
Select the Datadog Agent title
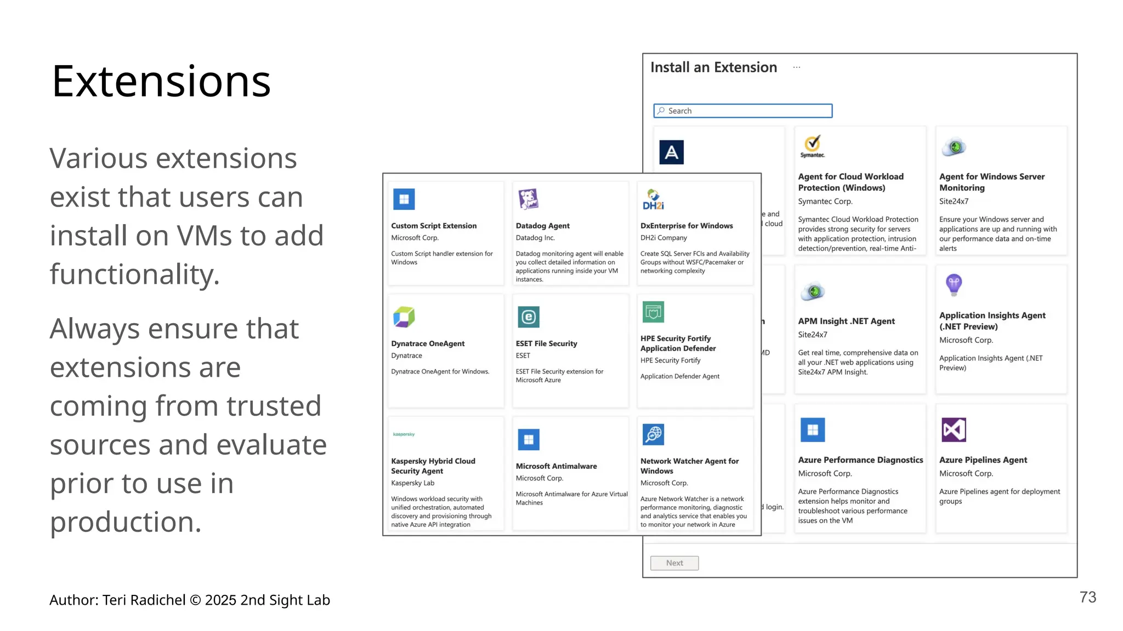542,226
